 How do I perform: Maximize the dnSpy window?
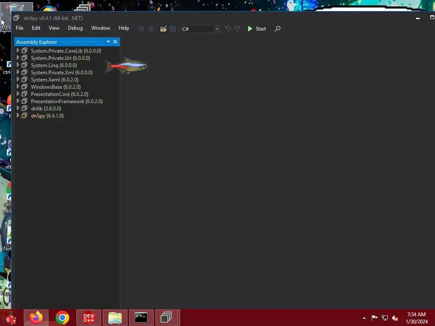point(432,17)
